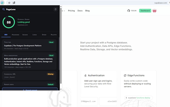Screen dimensions: 170x107
Task: Click the Meta Description Good badge
Action: (x=51, y=55)
